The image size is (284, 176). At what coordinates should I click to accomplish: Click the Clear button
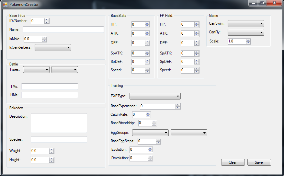click(233, 162)
